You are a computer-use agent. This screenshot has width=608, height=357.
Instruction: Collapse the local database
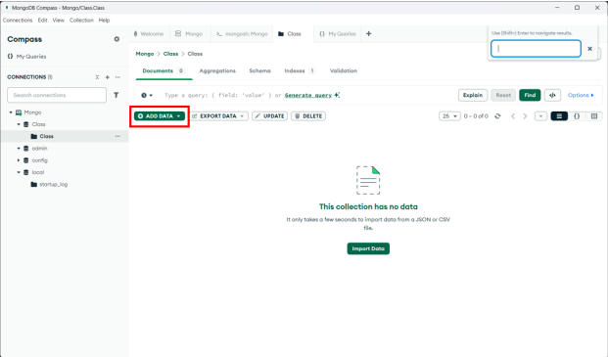[x=19, y=172]
